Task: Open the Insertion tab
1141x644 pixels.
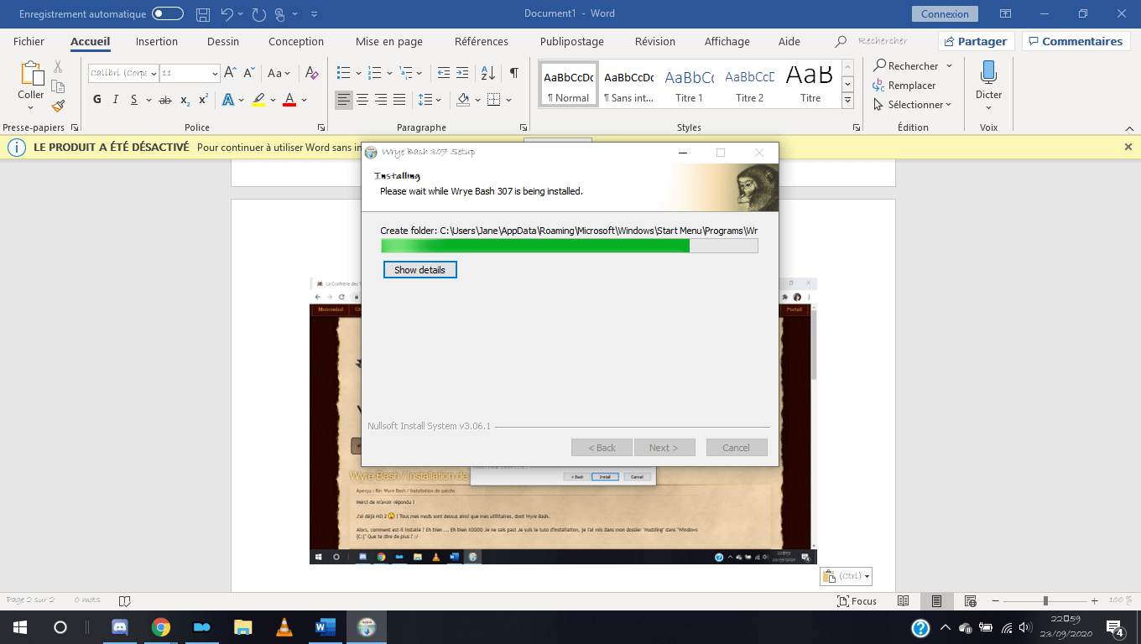Action: click(157, 41)
